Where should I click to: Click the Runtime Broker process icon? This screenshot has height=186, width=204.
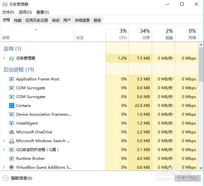click(11, 158)
